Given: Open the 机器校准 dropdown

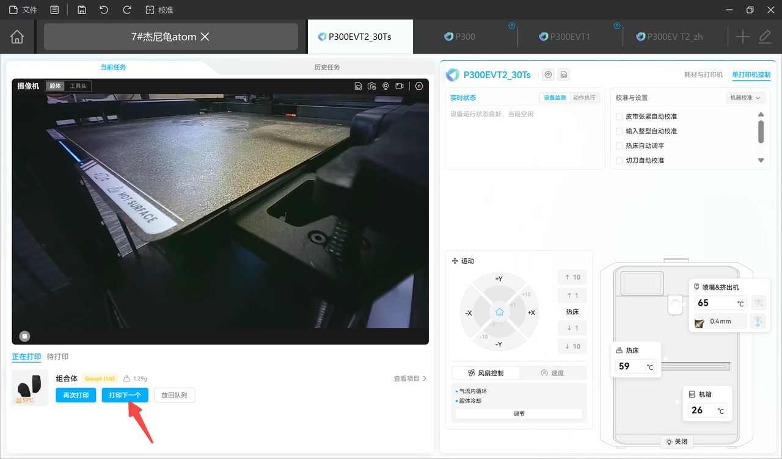Looking at the screenshot, I should (x=746, y=98).
